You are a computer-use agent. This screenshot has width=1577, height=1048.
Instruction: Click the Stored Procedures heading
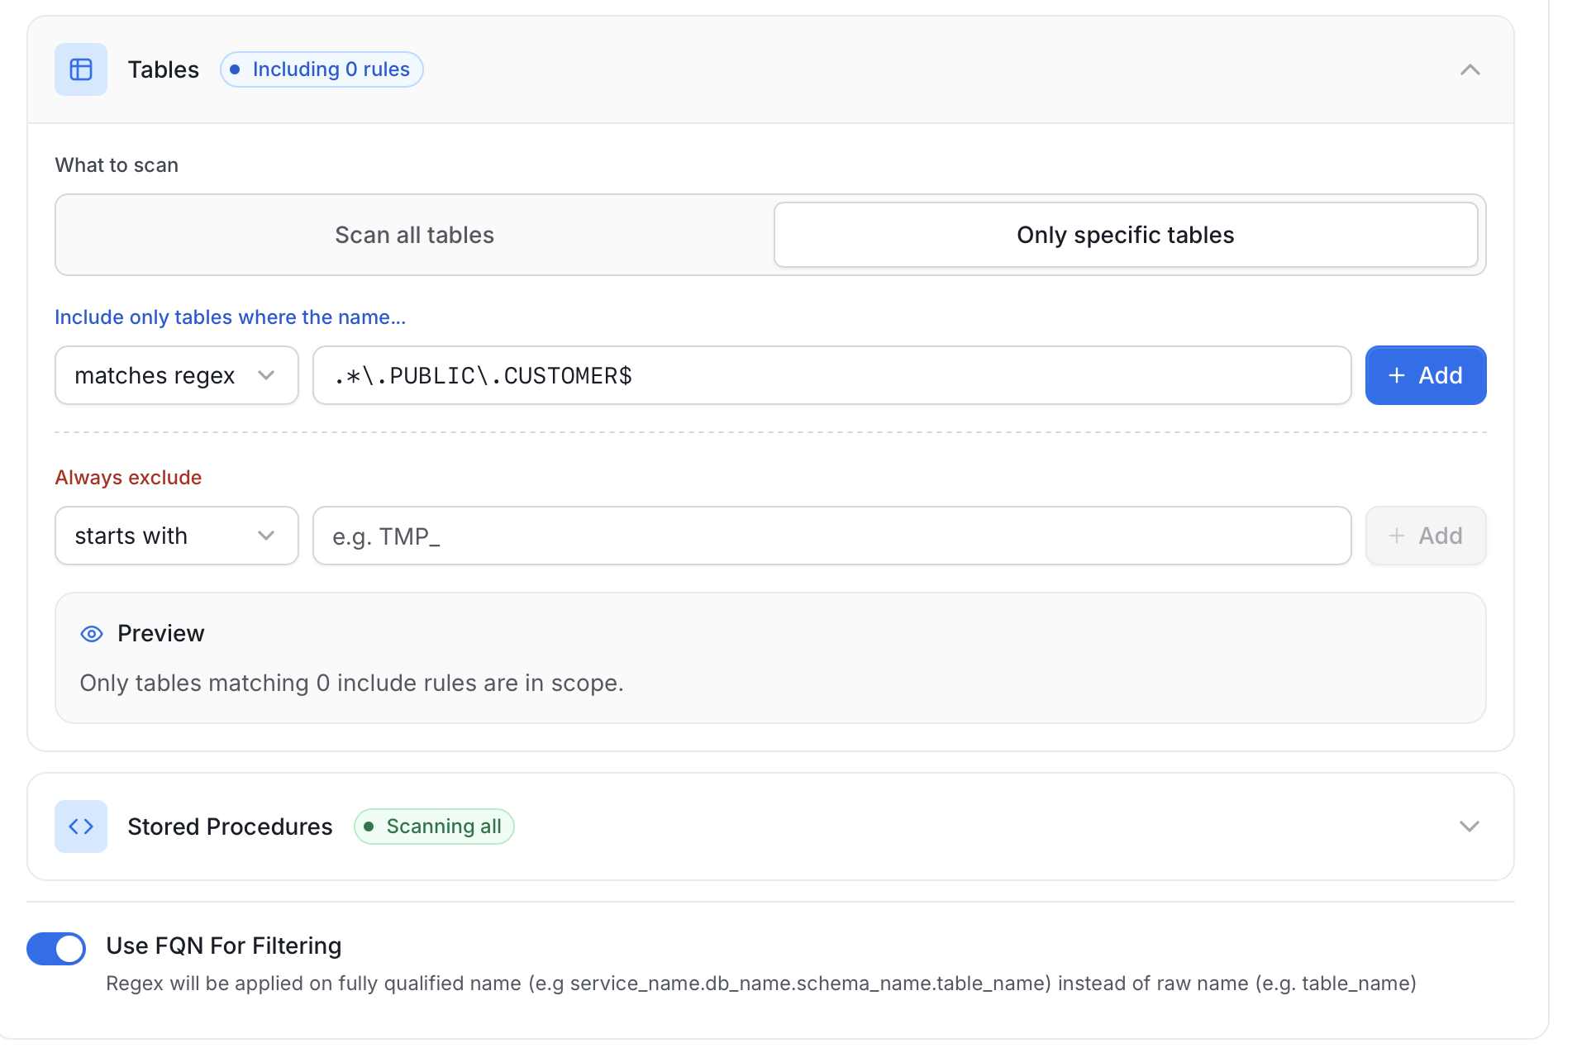(x=230, y=826)
